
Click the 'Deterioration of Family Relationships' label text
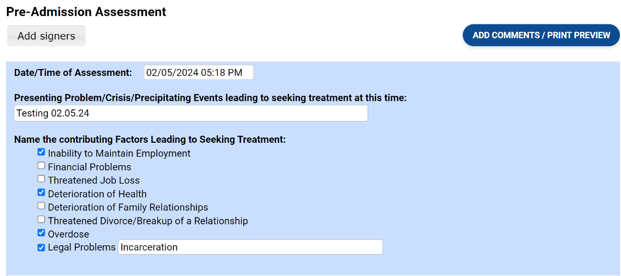click(127, 208)
